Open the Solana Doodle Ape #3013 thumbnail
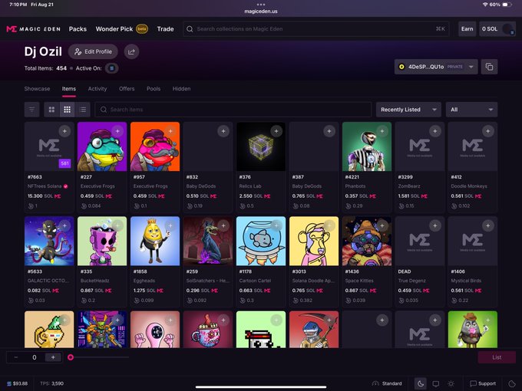This screenshot has width=522, height=391. point(314,241)
